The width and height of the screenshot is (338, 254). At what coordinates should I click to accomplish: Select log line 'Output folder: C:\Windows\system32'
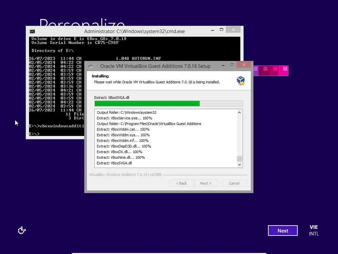[126, 112]
